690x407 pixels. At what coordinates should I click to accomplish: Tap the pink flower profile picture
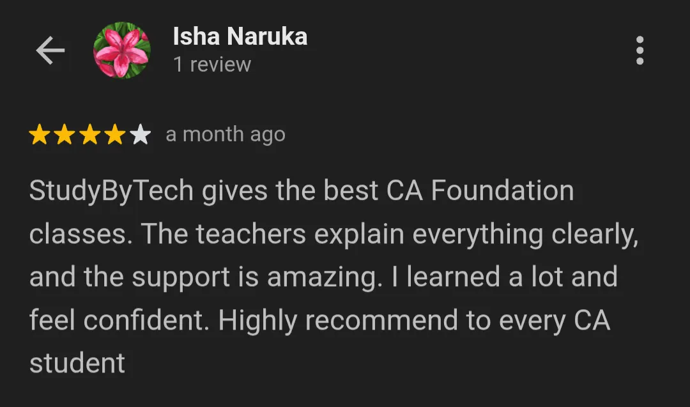[x=121, y=51]
